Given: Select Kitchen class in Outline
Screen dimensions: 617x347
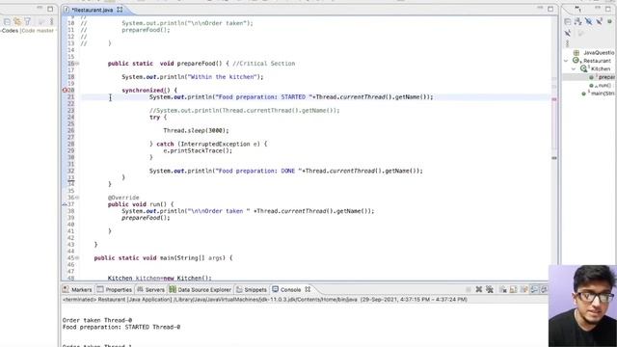Looking at the screenshot, I should point(596,68).
